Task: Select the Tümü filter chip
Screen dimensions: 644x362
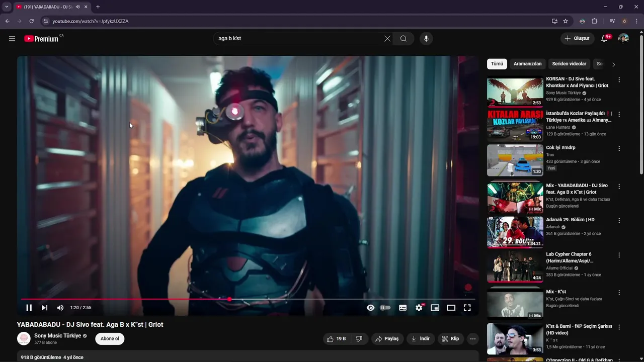Action: (497, 64)
